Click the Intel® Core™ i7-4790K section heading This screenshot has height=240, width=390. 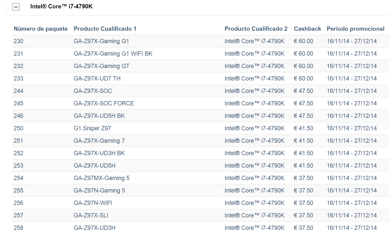click(x=61, y=6)
